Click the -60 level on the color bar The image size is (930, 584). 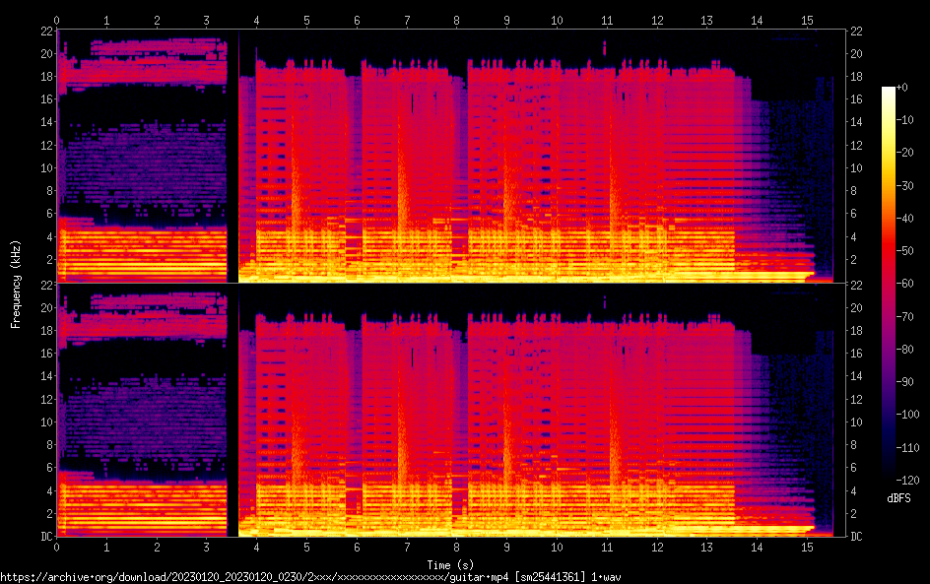[889, 284]
